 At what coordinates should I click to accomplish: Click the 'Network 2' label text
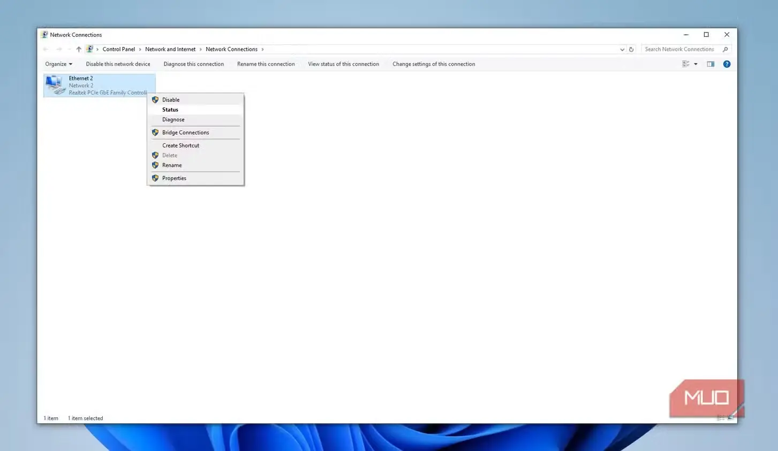(81, 85)
